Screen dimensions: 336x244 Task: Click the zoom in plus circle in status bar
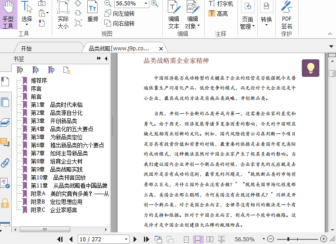323,239
